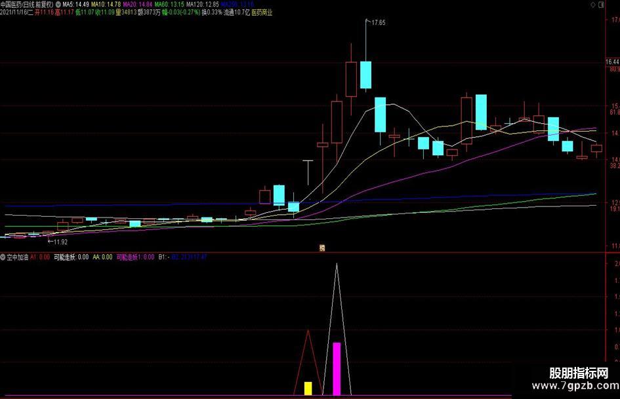Screen dimensions: 620x399
Task: Click the 流通10.7亿 float value
Action: tap(237, 12)
